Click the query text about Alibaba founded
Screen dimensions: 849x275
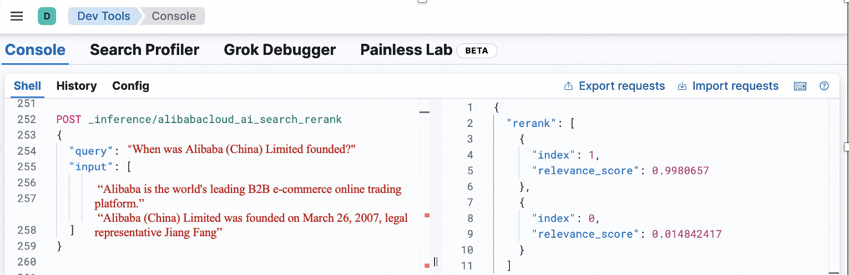(x=241, y=149)
